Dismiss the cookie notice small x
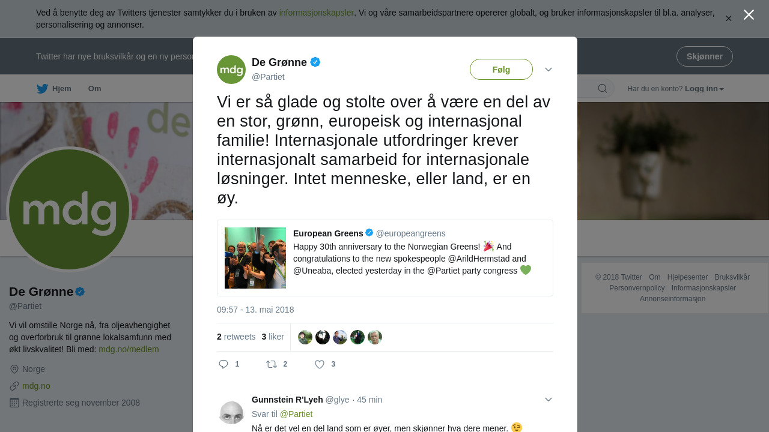 [x=729, y=19]
